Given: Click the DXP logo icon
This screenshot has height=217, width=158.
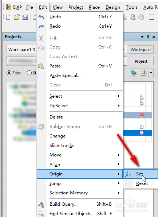Looking at the screenshot, I should (9, 7).
